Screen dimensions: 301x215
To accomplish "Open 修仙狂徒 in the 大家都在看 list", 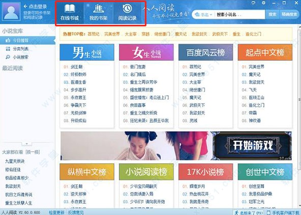I will [13, 170].
